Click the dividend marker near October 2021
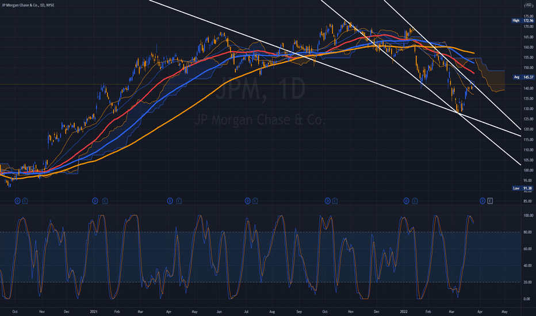This screenshot has height=316, width=536. [327, 201]
